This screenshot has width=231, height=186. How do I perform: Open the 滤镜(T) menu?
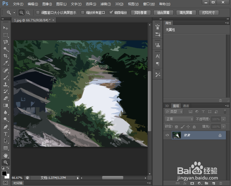pos(106,4)
